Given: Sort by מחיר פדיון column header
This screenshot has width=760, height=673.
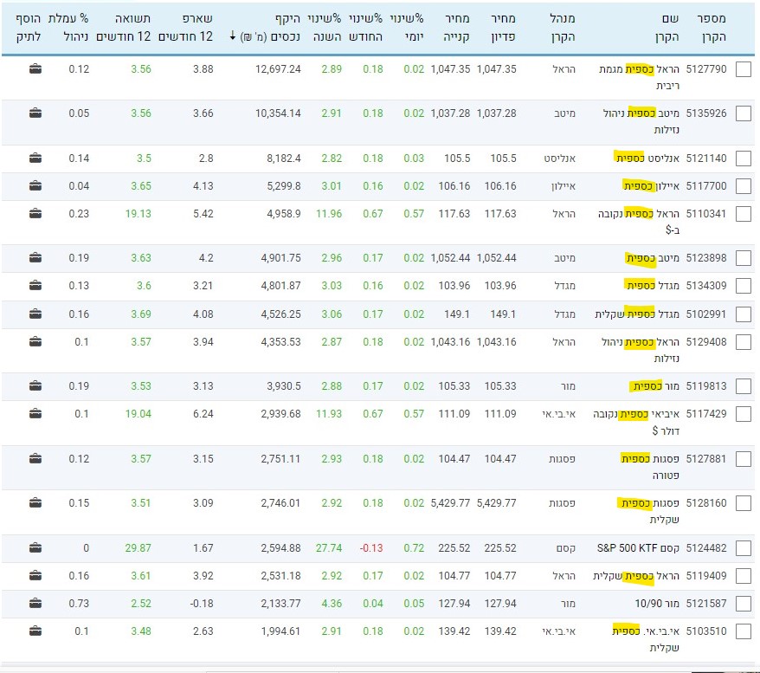Looking at the screenshot, I should click(502, 28).
